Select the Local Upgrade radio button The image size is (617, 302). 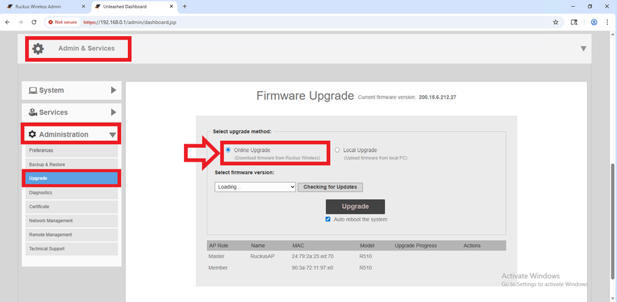[x=338, y=150]
